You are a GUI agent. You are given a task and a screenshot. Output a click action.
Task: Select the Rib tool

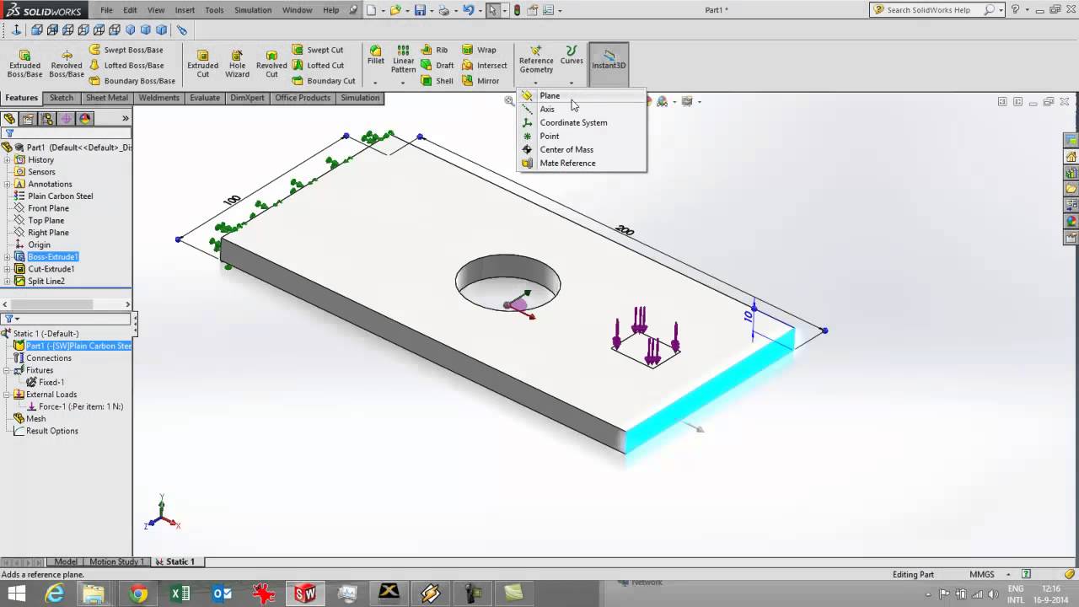(x=435, y=50)
